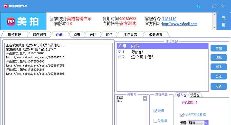Minimize the 美拍营销专家 window
231x125 pixels.
[206, 6]
